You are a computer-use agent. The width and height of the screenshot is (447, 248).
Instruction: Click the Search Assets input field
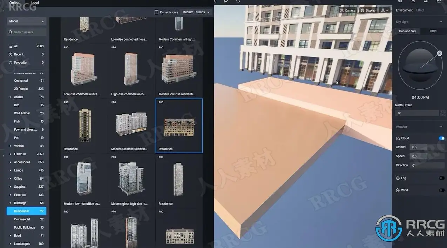pos(26,32)
